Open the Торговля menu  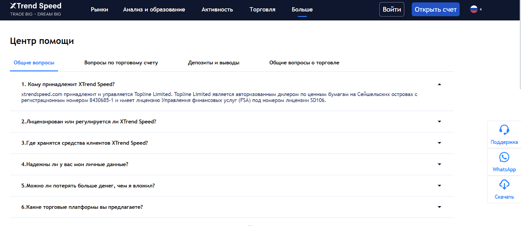[x=262, y=10]
